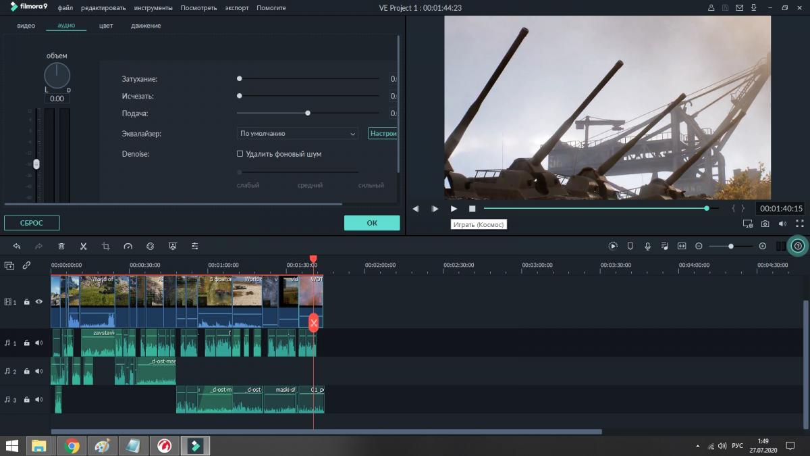Mute audio track 2 speaker icon
810x456 pixels.
(38, 372)
